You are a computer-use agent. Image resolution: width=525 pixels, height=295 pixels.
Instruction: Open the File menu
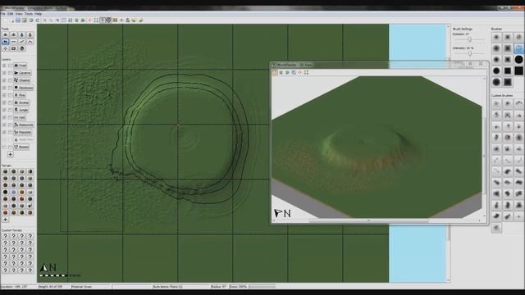pos(3,14)
